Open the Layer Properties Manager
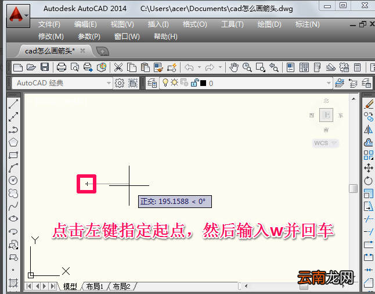Image resolution: width=375 pixels, height=294 pixels. click(x=152, y=83)
